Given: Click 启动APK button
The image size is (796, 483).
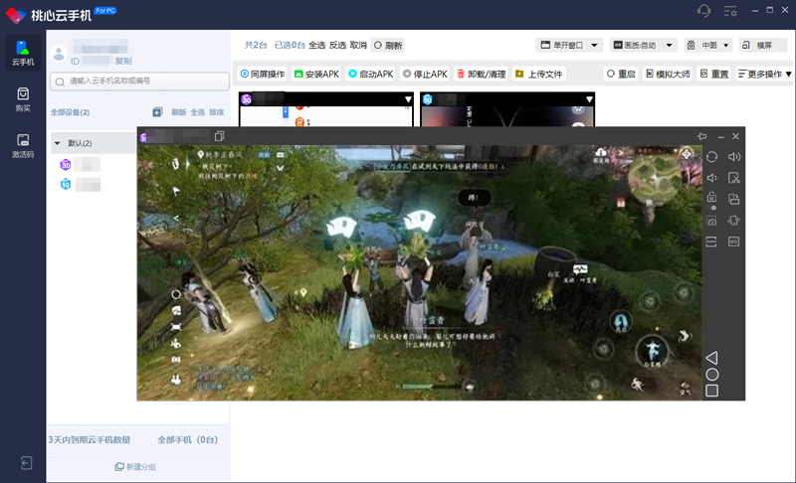Looking at the screenshot, I should 370,74.
